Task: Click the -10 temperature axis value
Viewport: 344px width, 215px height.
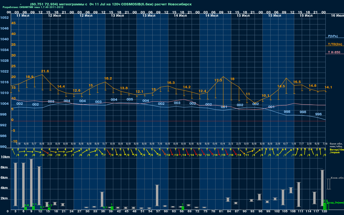Action: (14, 141)
